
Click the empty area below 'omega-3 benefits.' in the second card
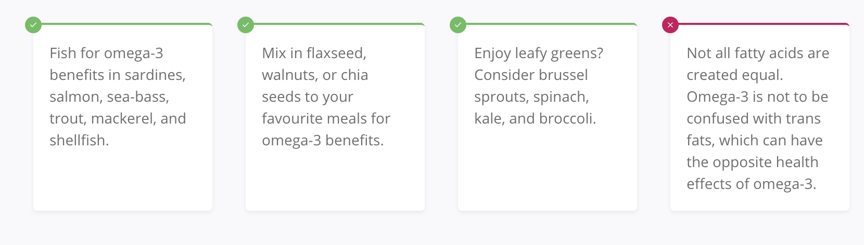(x=335, y=179)
